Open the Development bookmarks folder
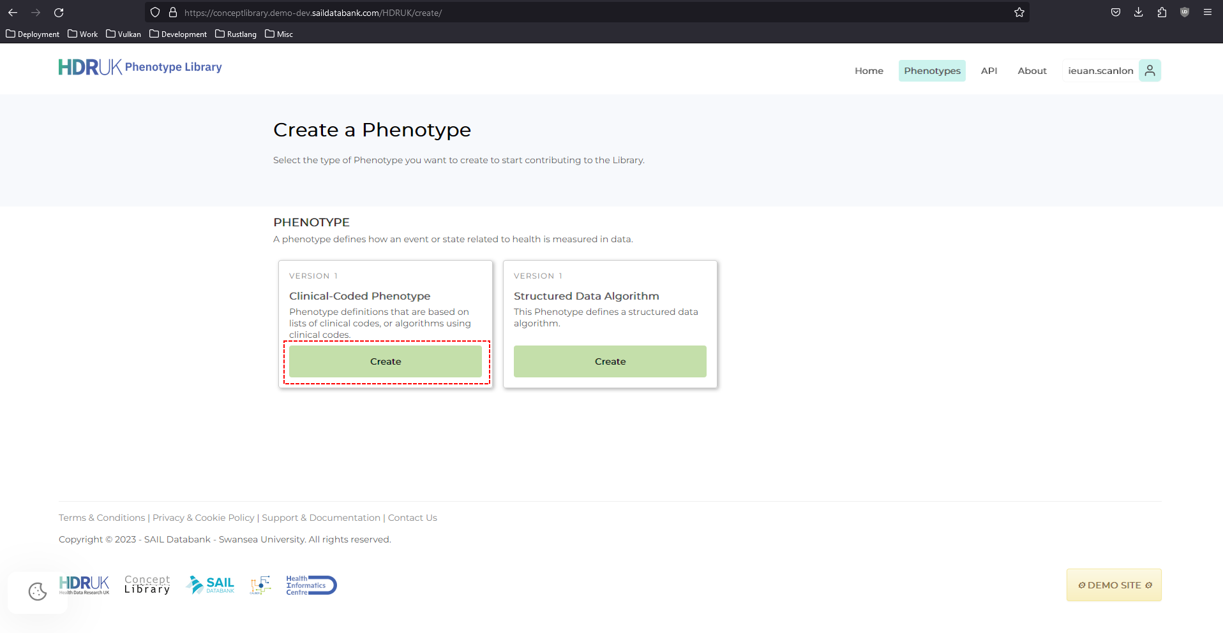1223x633 pixels. [x=178, y=34]
